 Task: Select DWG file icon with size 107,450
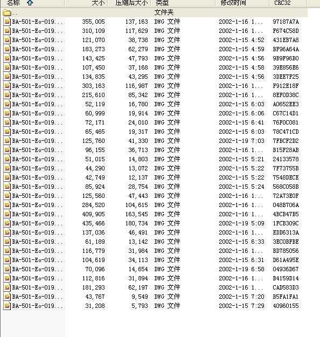(7, 68)
